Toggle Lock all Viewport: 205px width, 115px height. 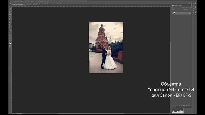[181, 11]
